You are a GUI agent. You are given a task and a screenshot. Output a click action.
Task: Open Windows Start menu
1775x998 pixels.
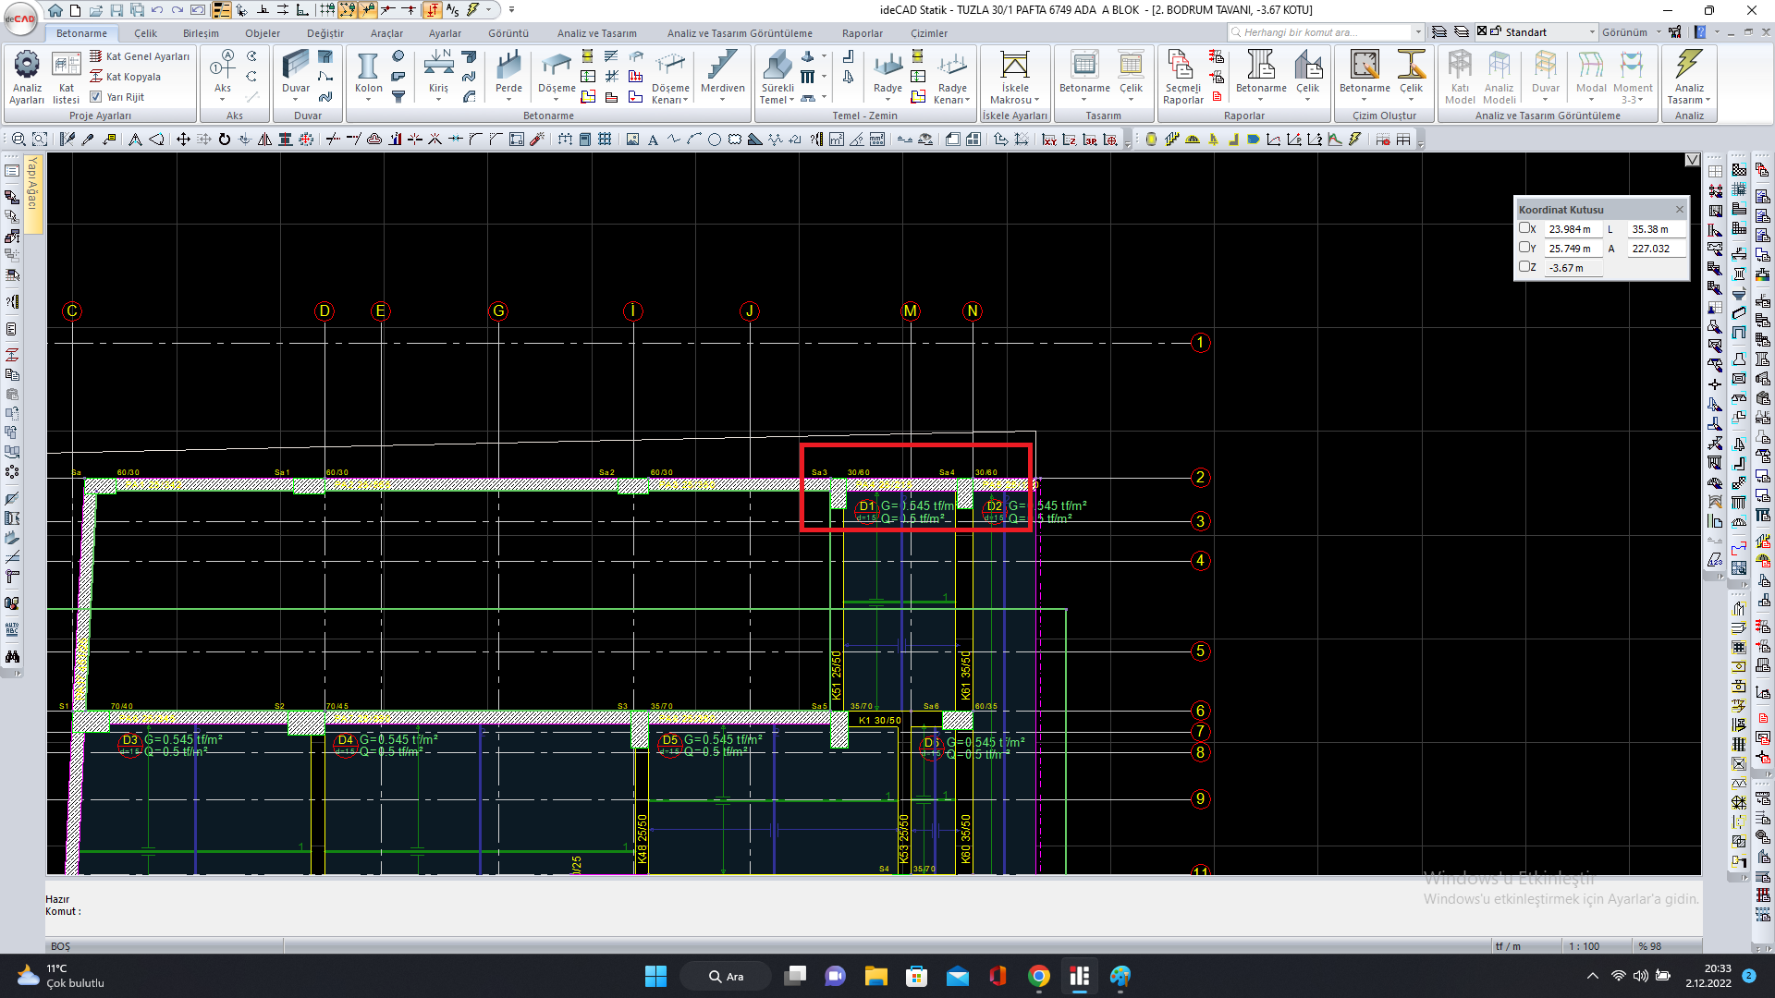(x=655, y=977)
